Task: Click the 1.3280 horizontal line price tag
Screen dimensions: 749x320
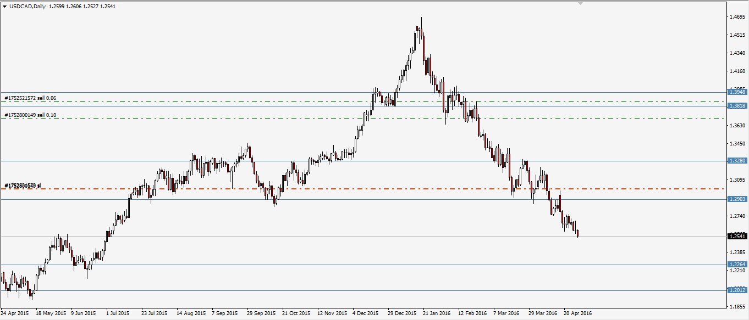Action: (737, 161)
